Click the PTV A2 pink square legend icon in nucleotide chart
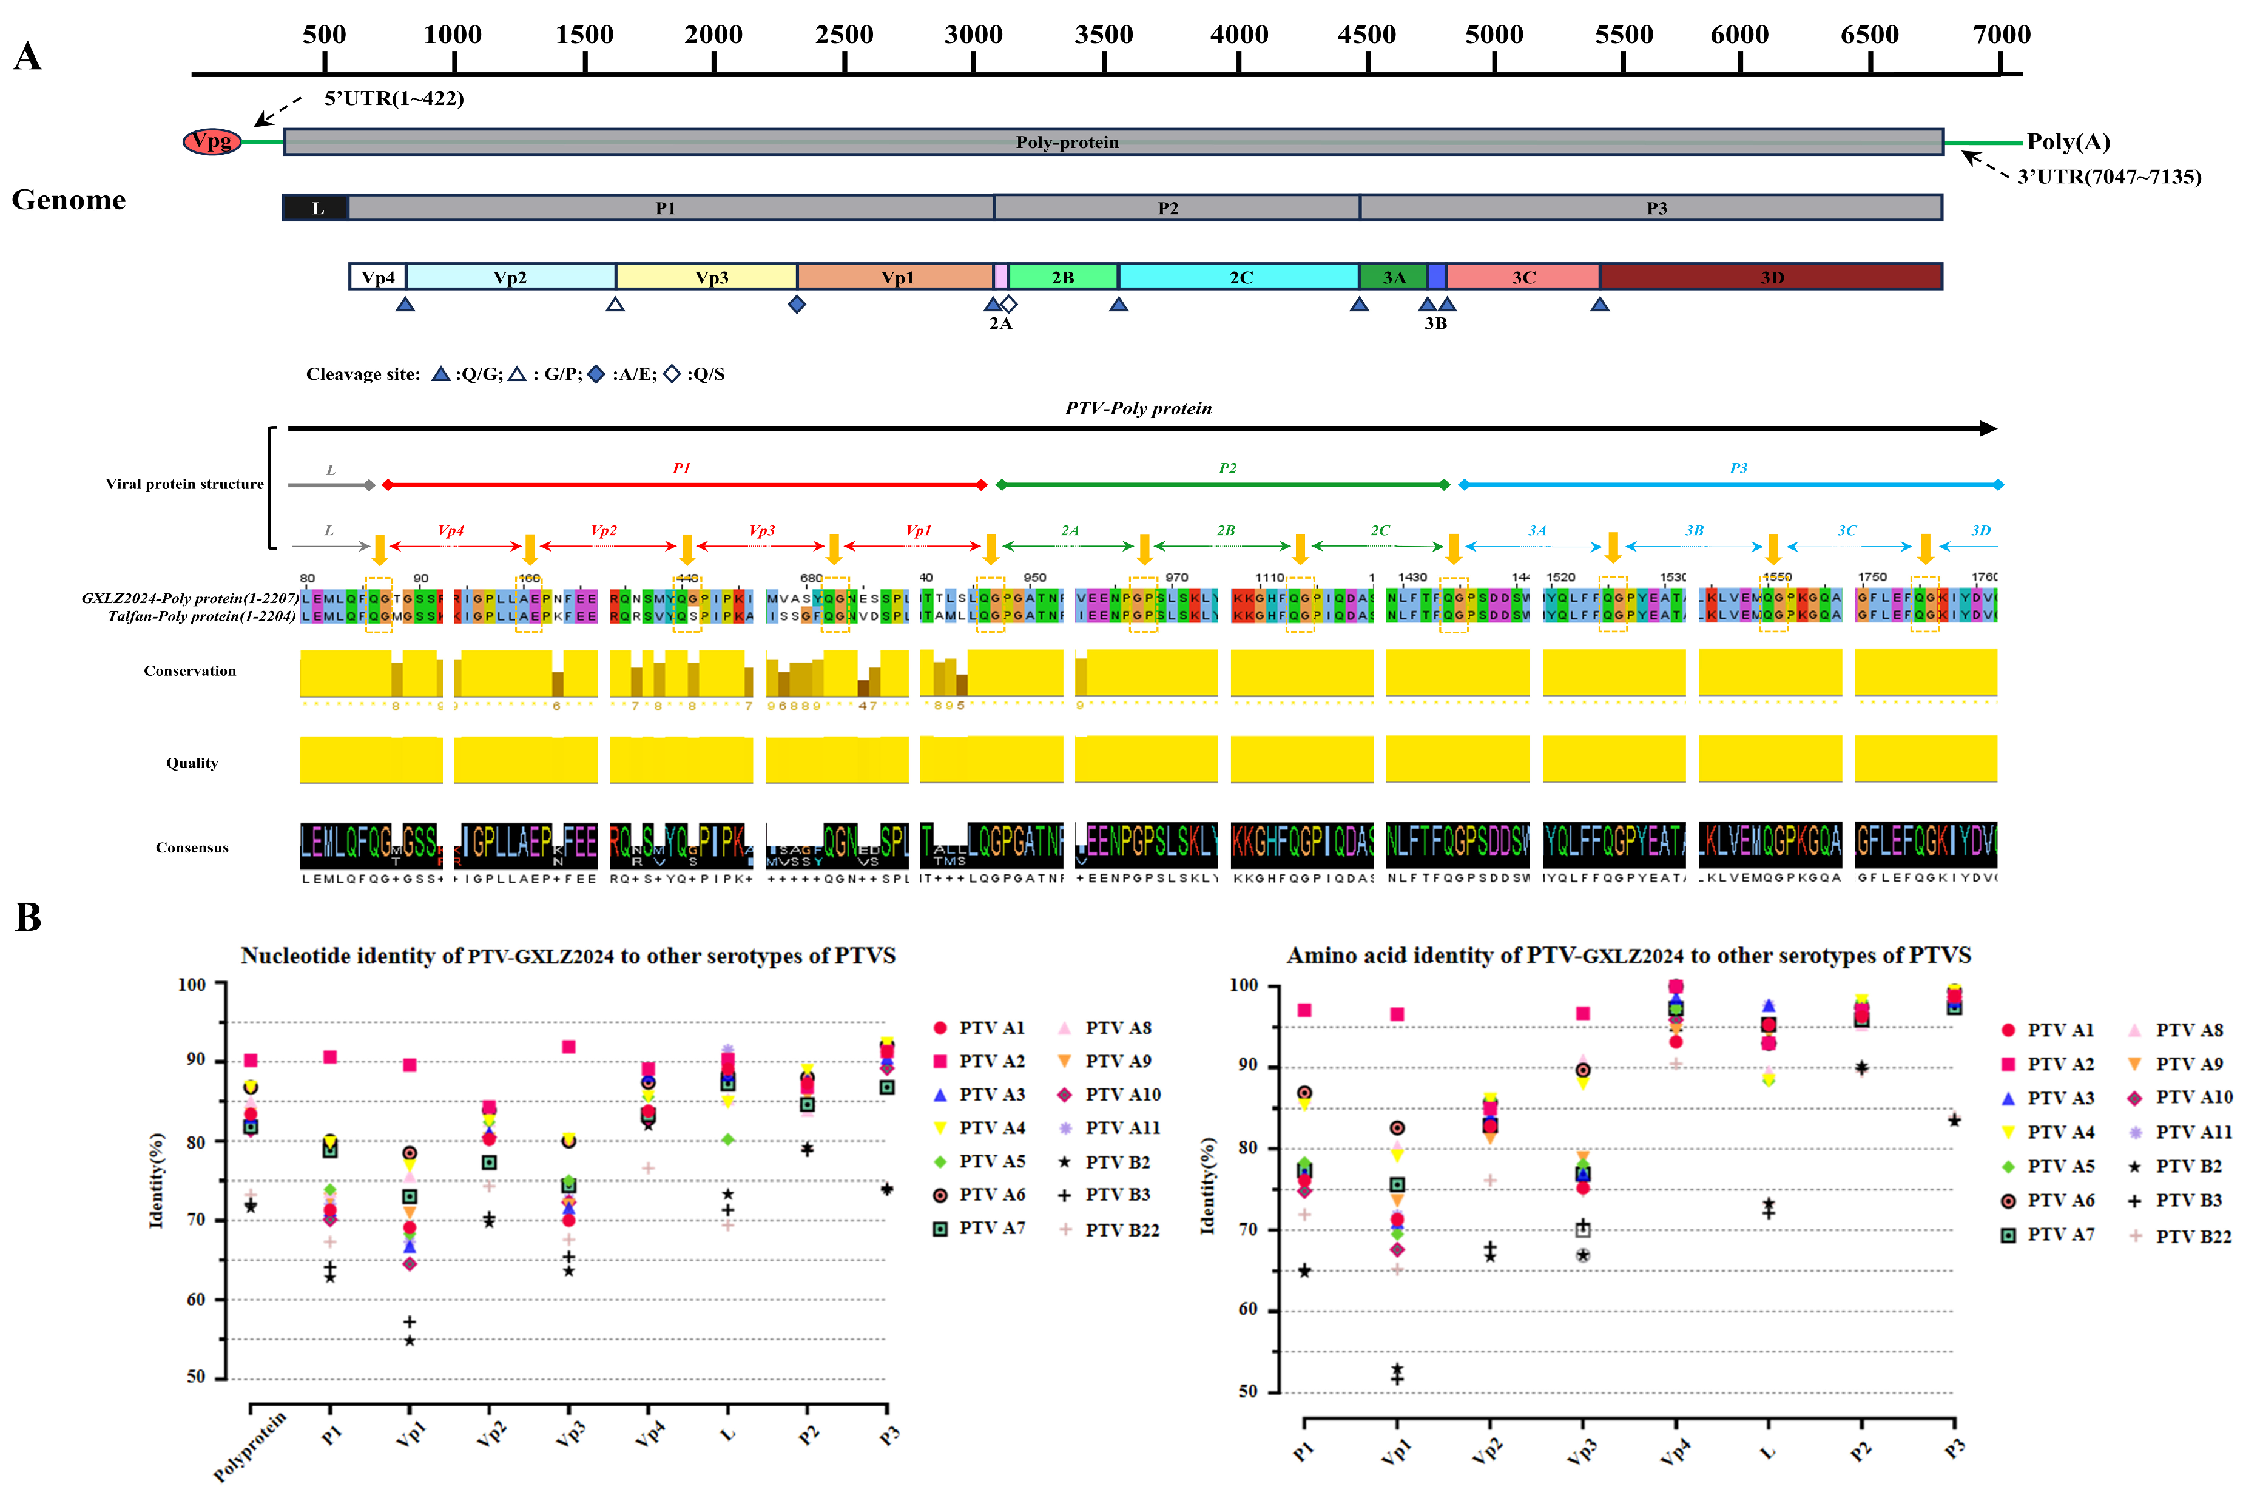Screen dimensions: 2243x1498 940,1061
